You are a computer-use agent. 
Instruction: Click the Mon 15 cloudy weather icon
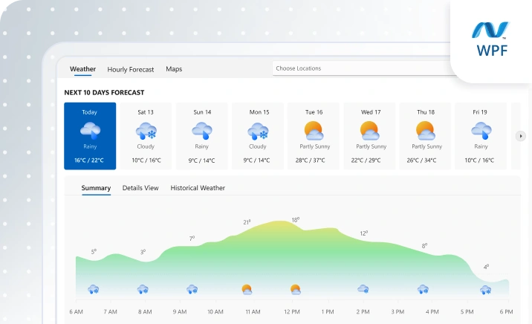click(x=258, y=132)
